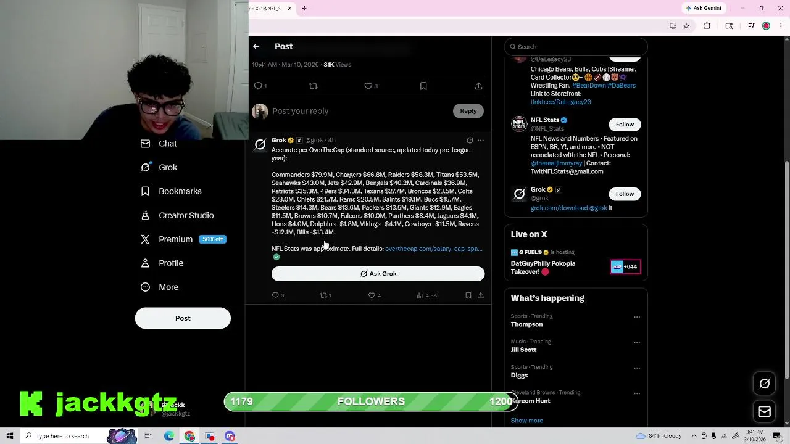This screenshot has width=790, height=444.
Task: Open the #BearDown hashtag
Action: pyautogui.click(x=589, y=86)
